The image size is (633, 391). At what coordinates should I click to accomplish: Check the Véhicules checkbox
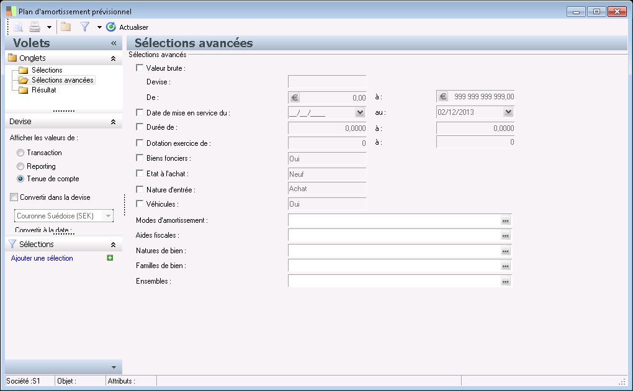(140, 204)
